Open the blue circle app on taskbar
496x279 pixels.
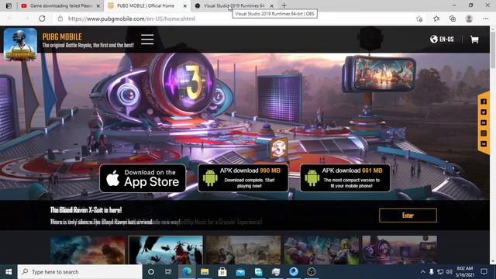(294, 272)
